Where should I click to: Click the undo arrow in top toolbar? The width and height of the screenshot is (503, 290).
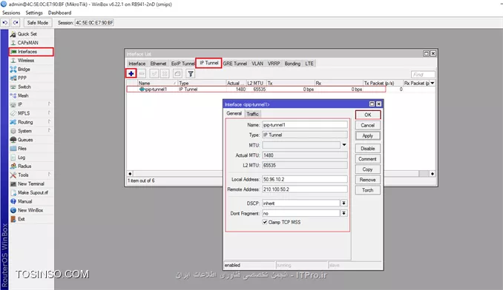(x=5, y=23)
